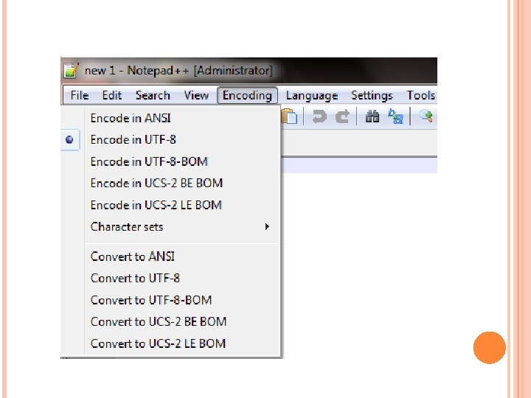This screenshot has width=531, height=398.
Task: Open the Settings menu
Action: click(372, 95)
